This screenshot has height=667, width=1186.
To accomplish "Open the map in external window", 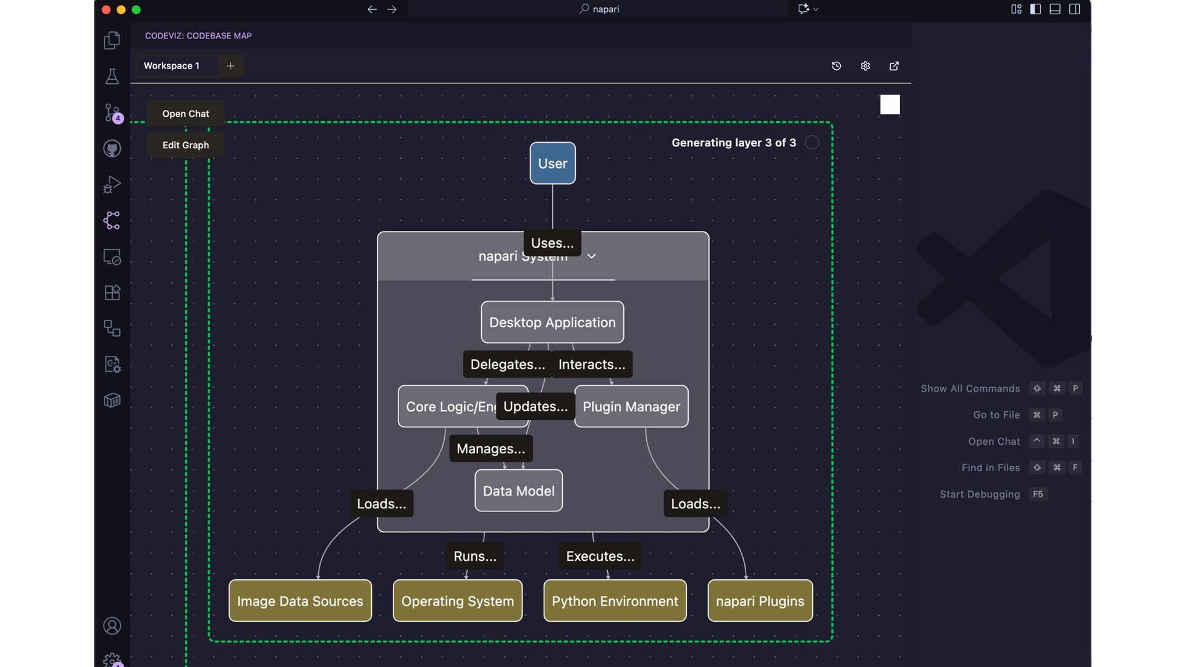I will [x=894, y=66].
